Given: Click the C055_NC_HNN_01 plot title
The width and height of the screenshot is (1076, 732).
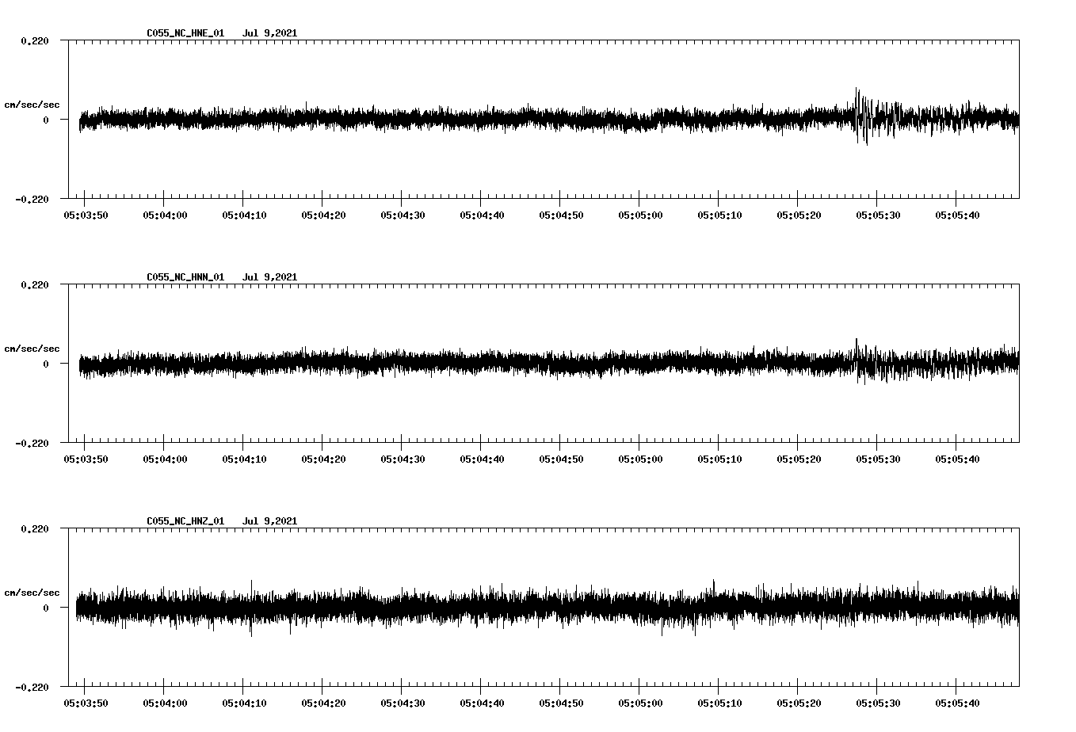Looking at the screenshot, I should [185, 277].
